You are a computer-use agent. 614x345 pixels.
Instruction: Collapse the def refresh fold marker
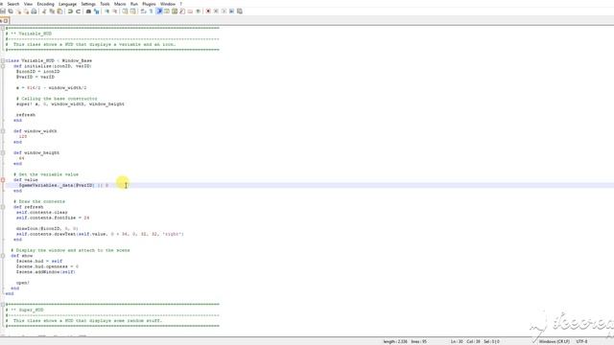3,207
